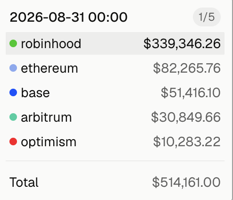233x200 pixels.
Task: Click the optimism value $10,283.22
Action: click(187, 142)
